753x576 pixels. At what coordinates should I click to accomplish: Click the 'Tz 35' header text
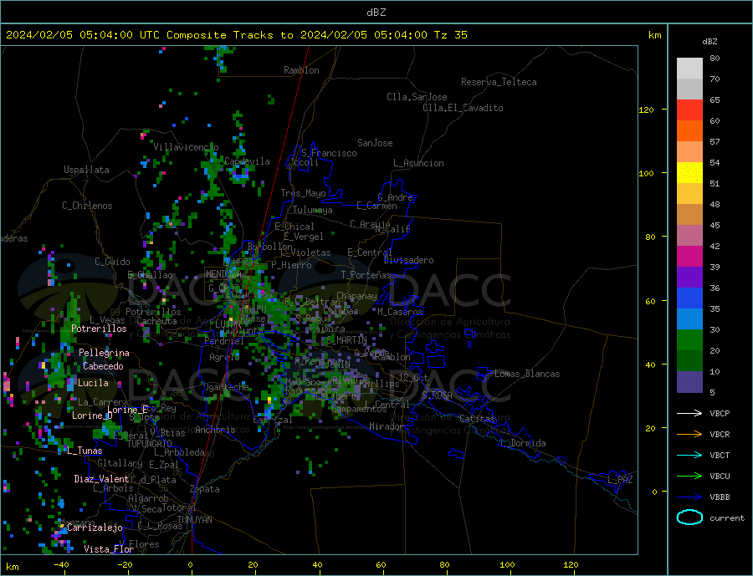pos(450,35)
